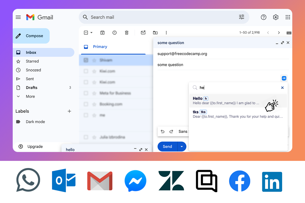Star the Shivam email
The height and width of the screenshot is (203, 305).
coord(94,60)
